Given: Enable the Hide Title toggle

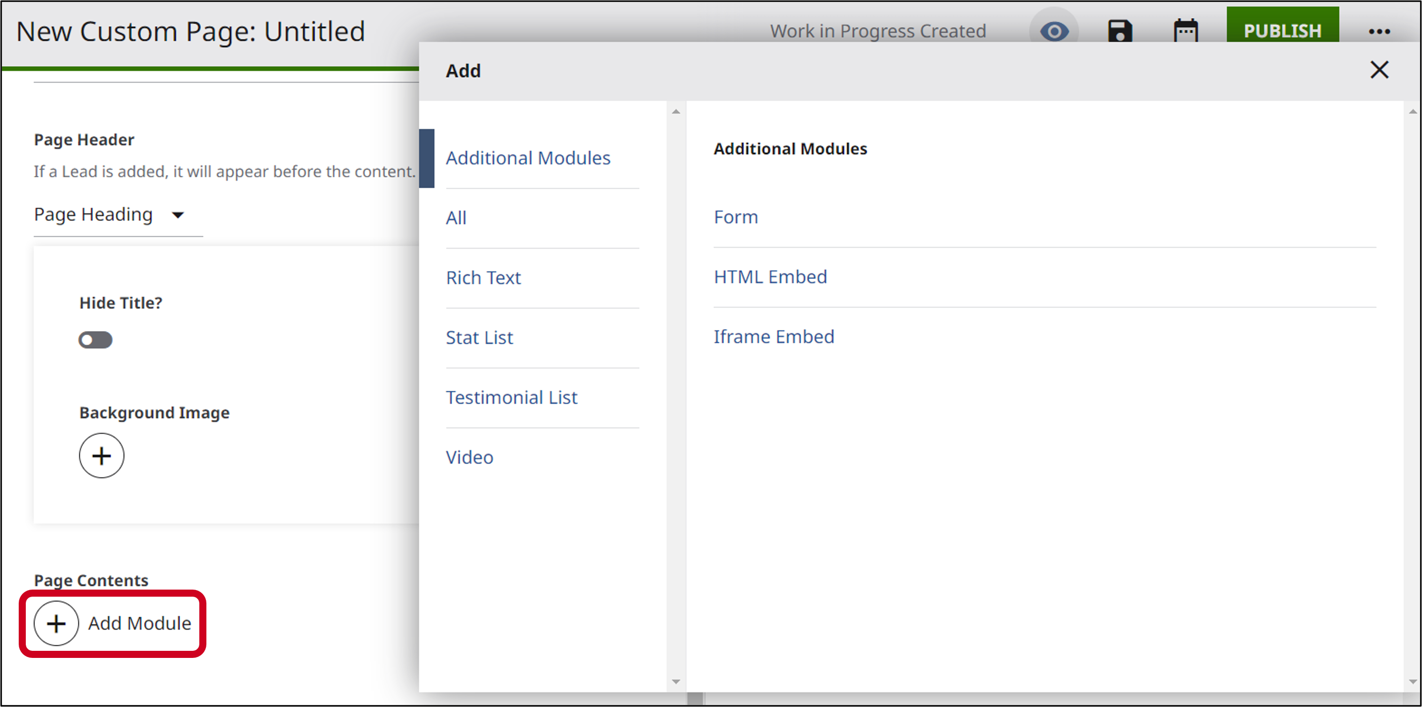Looking at the screenshot, I should pyautogui.click(x=96, y=340).
